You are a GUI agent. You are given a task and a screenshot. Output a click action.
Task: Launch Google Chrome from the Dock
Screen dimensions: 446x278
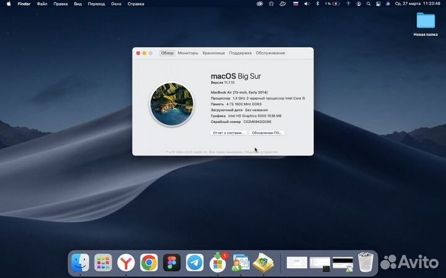pos(149,263)
